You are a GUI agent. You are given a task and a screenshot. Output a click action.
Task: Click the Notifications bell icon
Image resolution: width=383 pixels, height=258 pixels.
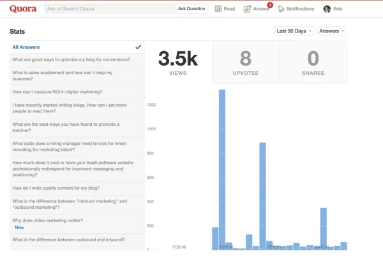[x=281, y=9]
